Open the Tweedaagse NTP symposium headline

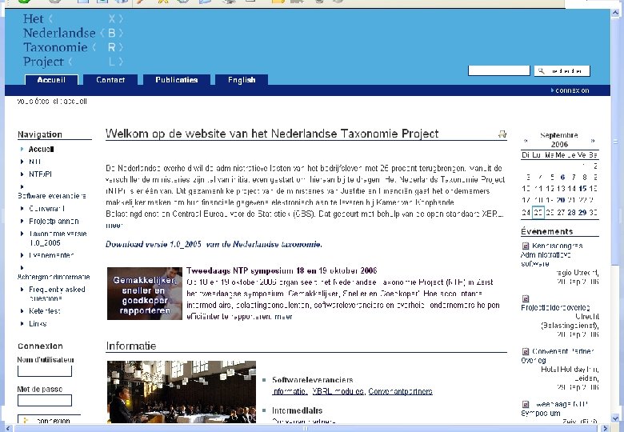[282, 270]
